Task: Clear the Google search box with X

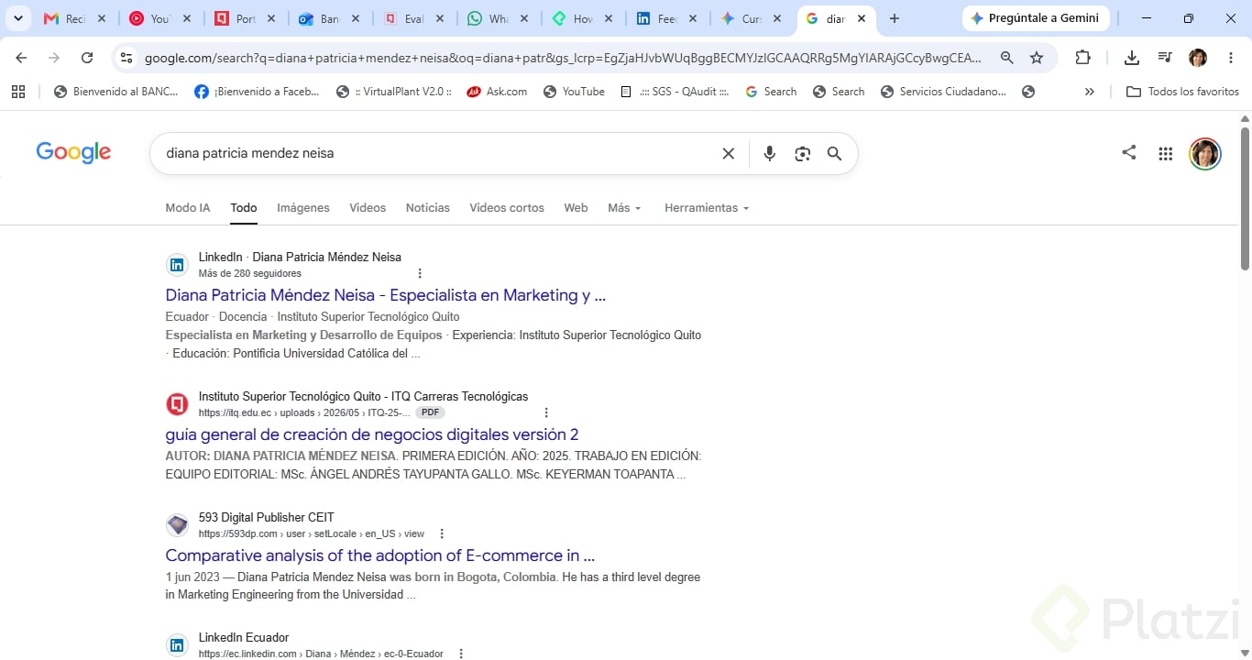Action: [729, 154]
